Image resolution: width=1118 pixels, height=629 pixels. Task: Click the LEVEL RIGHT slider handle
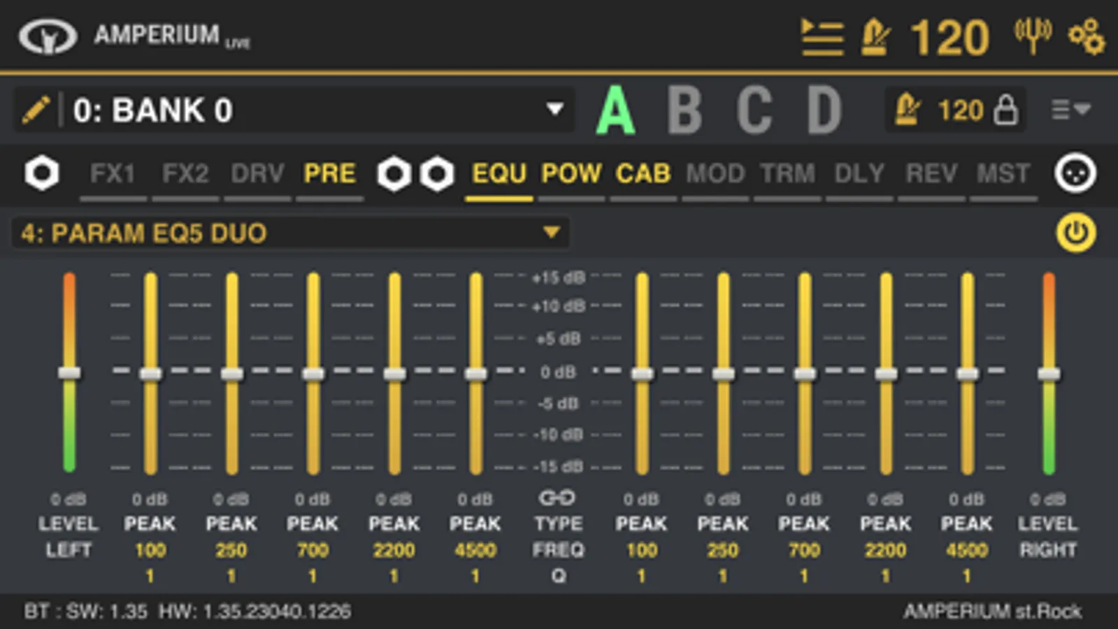coord(1049,374)
